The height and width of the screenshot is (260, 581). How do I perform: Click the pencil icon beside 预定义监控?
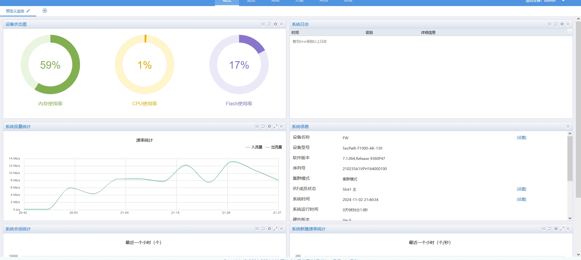coord(28,11)
